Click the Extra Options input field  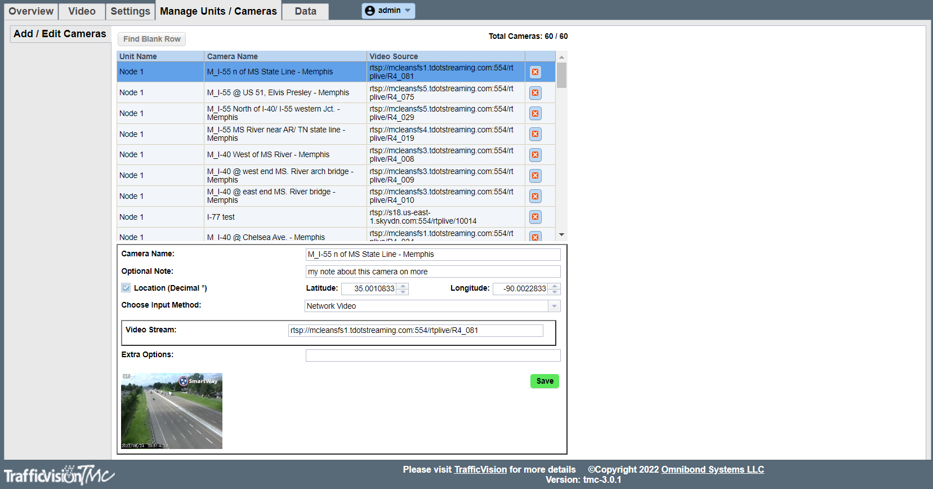point(433,355)
